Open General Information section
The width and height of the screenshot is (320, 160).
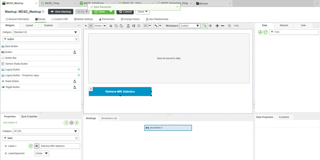tap(17, 19)
